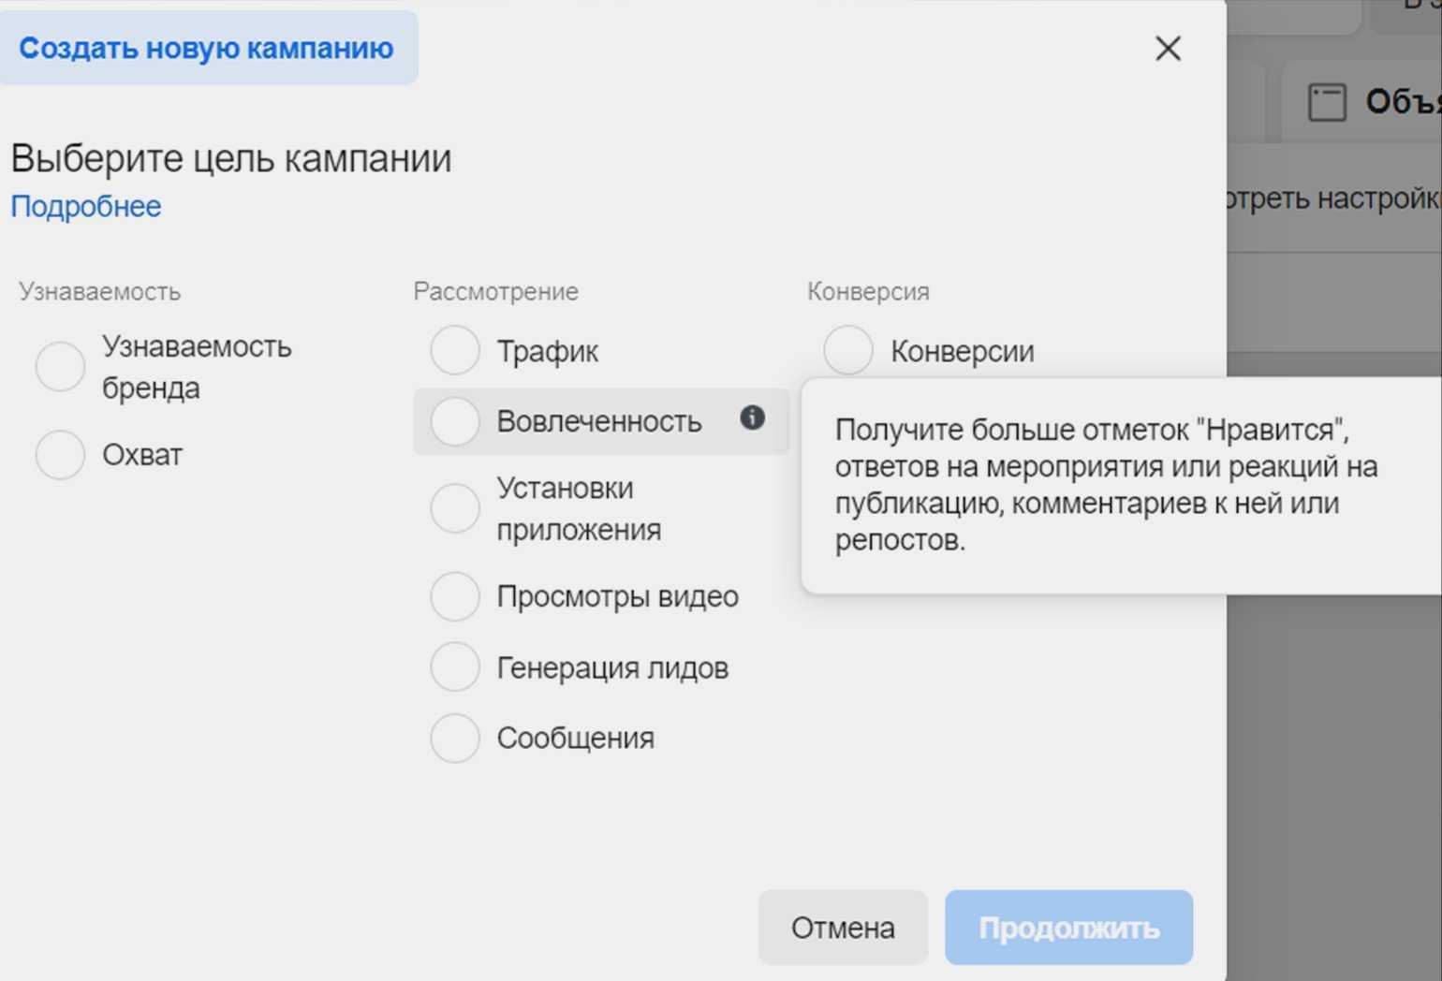Select the Узнаваемость бренда objective
The image size is (1442, 981).
[x=61, y=366]
